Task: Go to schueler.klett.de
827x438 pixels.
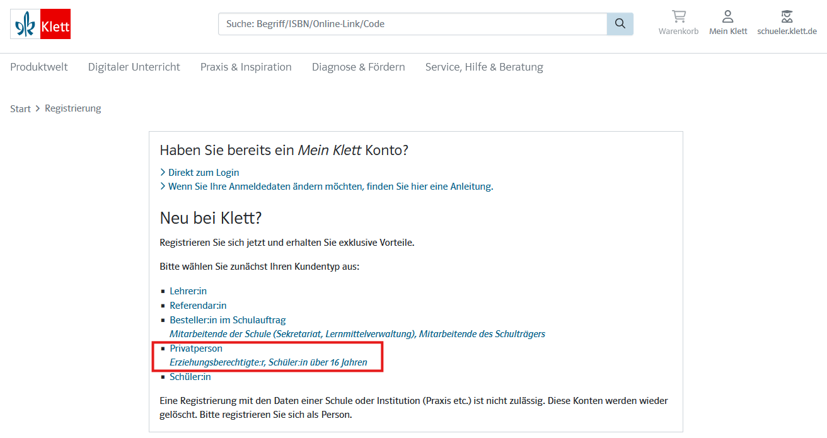Action: coord(787,23)
